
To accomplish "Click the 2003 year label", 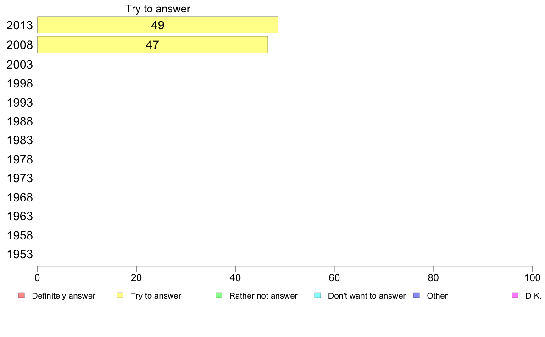I will pos(19,65).
